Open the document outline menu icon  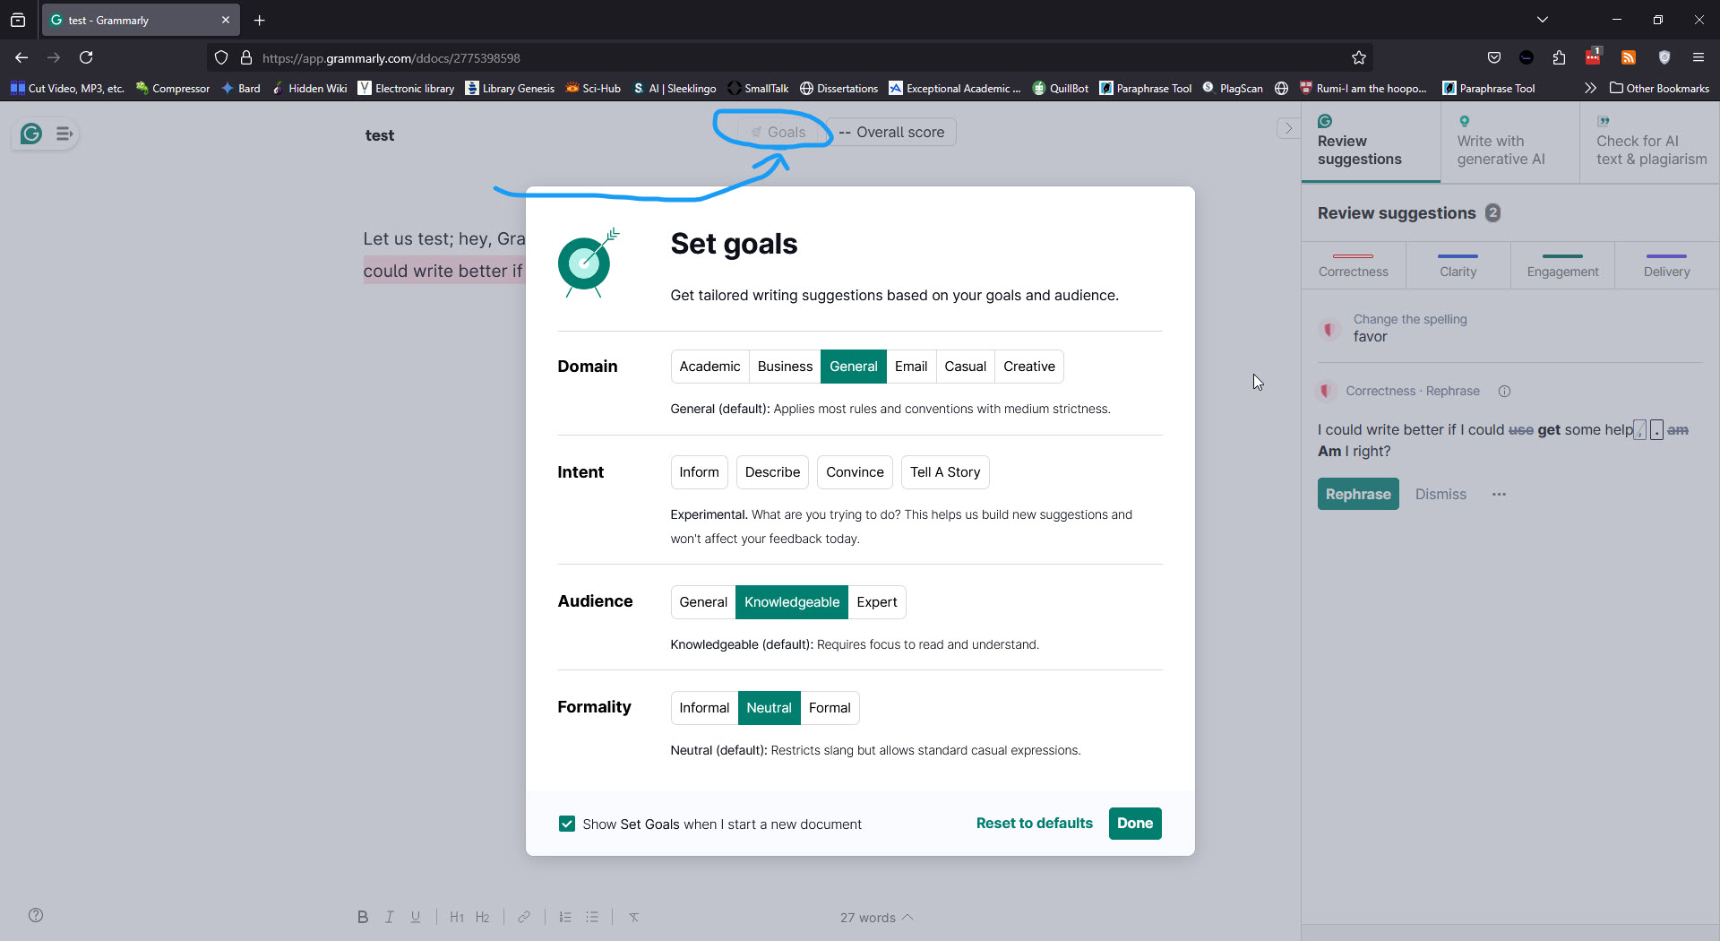click(x=64, y=134)
